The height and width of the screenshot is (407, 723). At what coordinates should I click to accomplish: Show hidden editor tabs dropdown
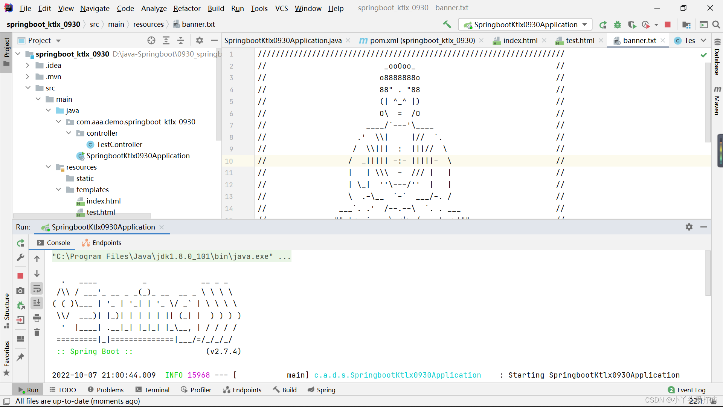click(x=703, y=40)
